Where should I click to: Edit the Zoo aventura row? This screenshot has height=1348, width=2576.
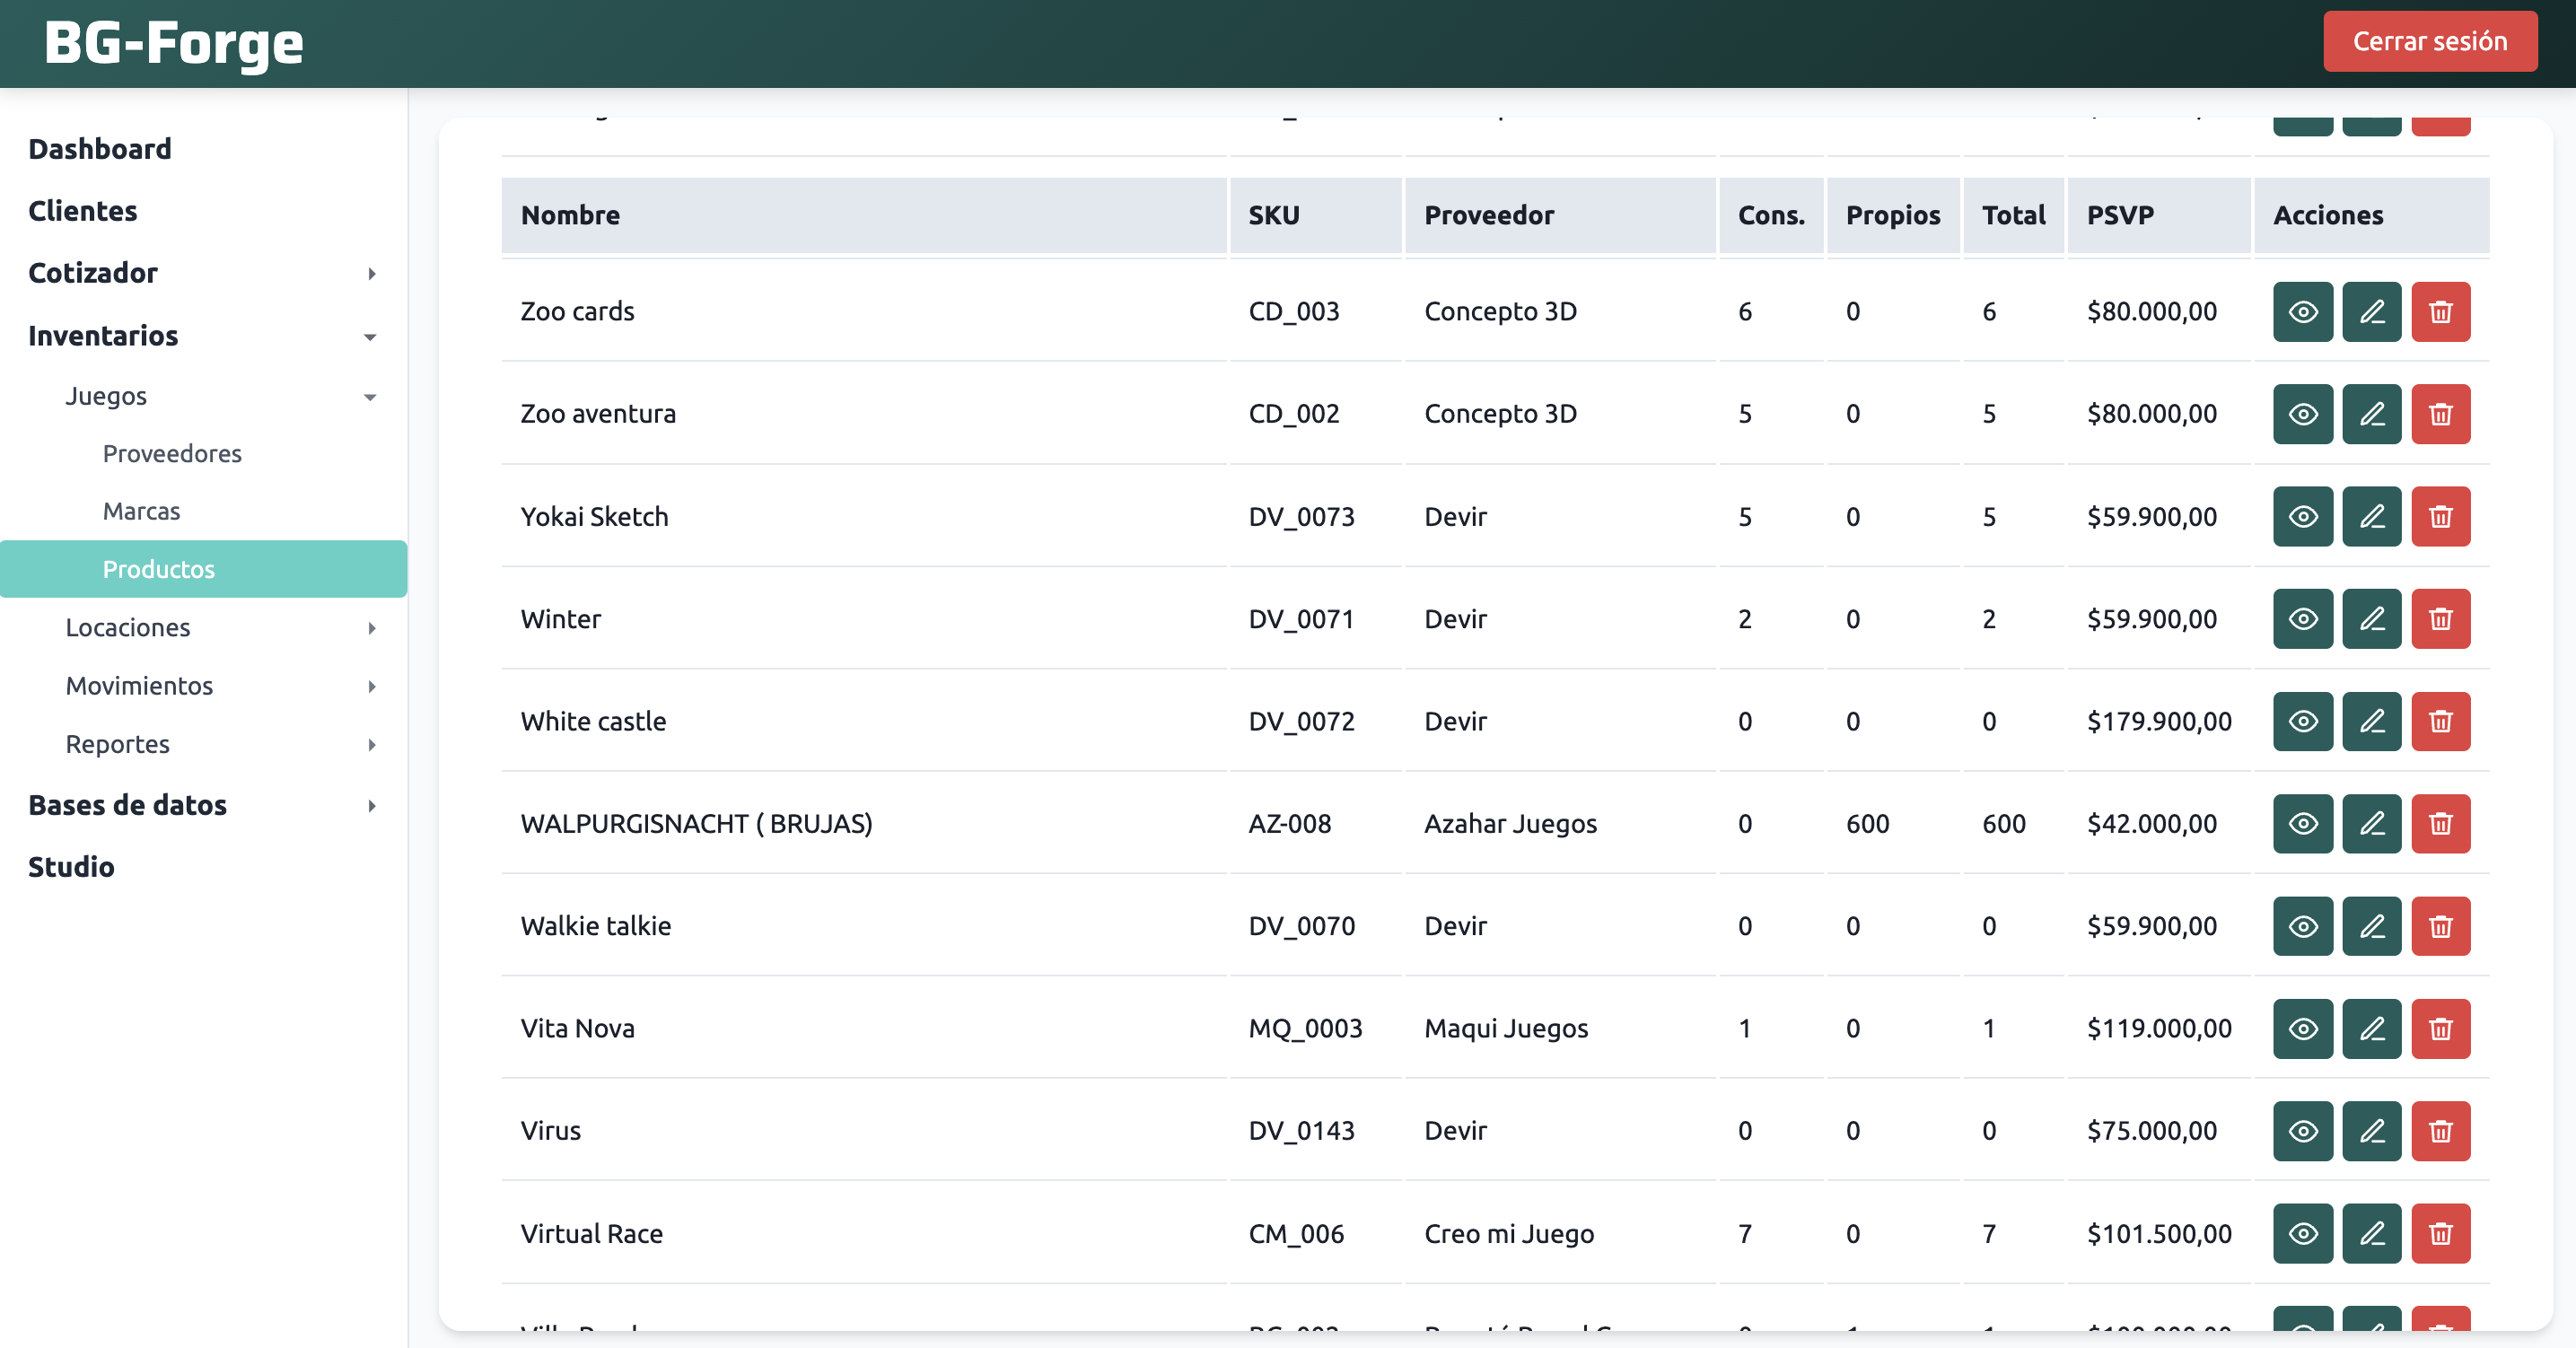[x=2372, y=414]
